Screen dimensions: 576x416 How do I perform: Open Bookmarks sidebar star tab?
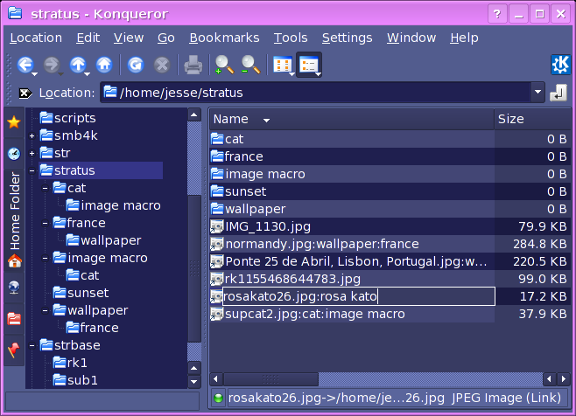(x=14, y=122)
